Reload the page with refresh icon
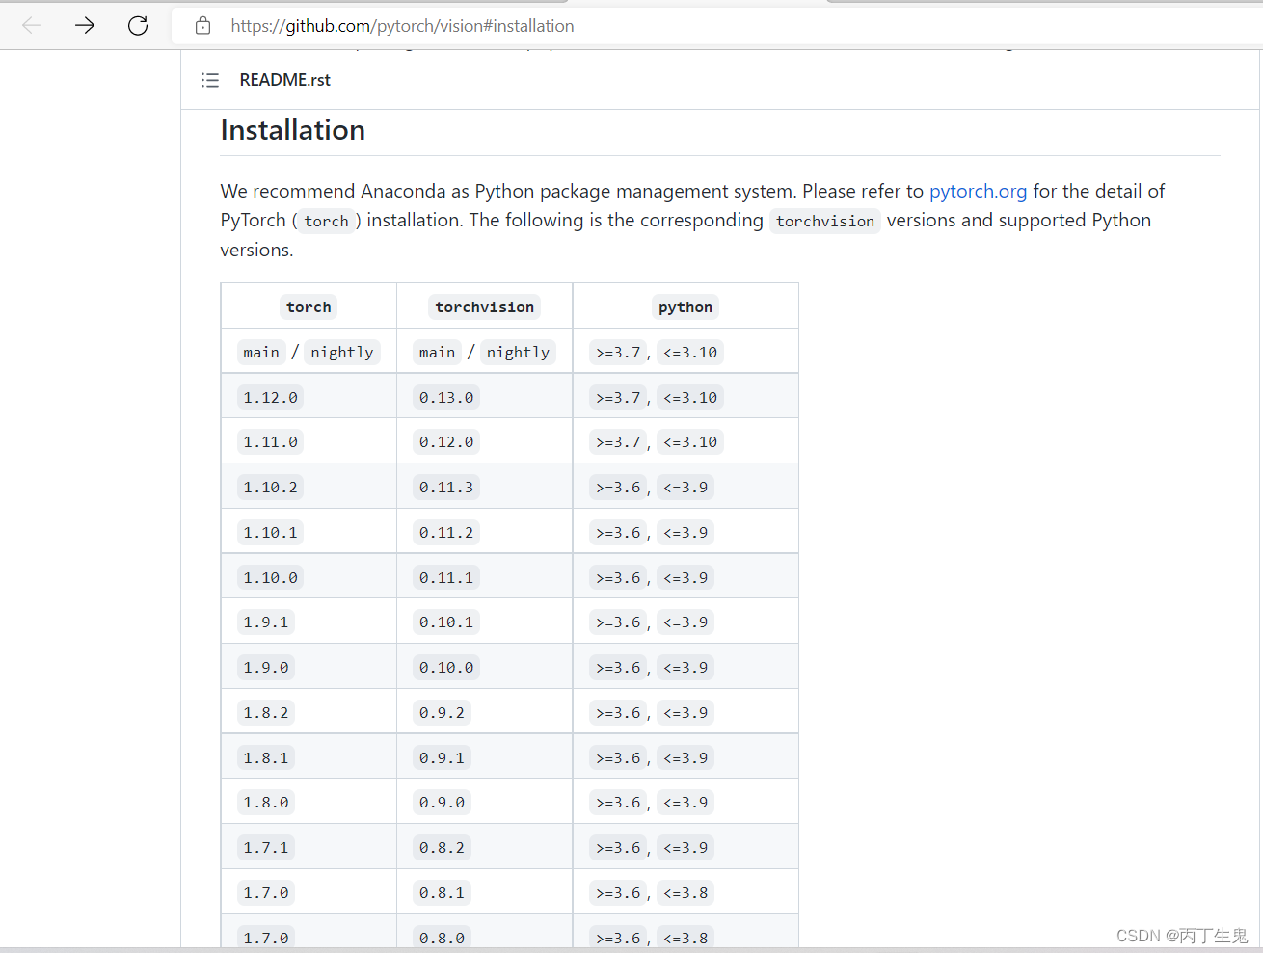 [x=138, y=26]
